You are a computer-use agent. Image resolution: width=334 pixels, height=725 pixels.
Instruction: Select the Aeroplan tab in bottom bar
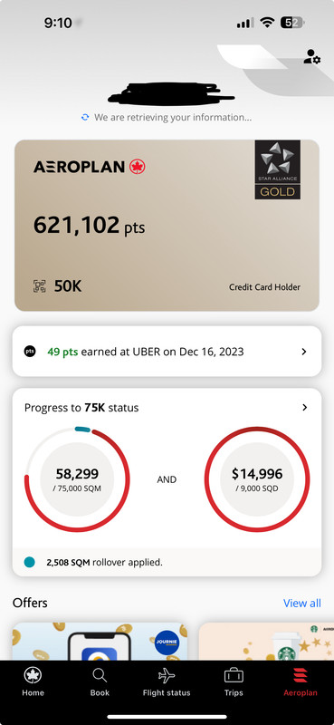(x=301, y=681)
